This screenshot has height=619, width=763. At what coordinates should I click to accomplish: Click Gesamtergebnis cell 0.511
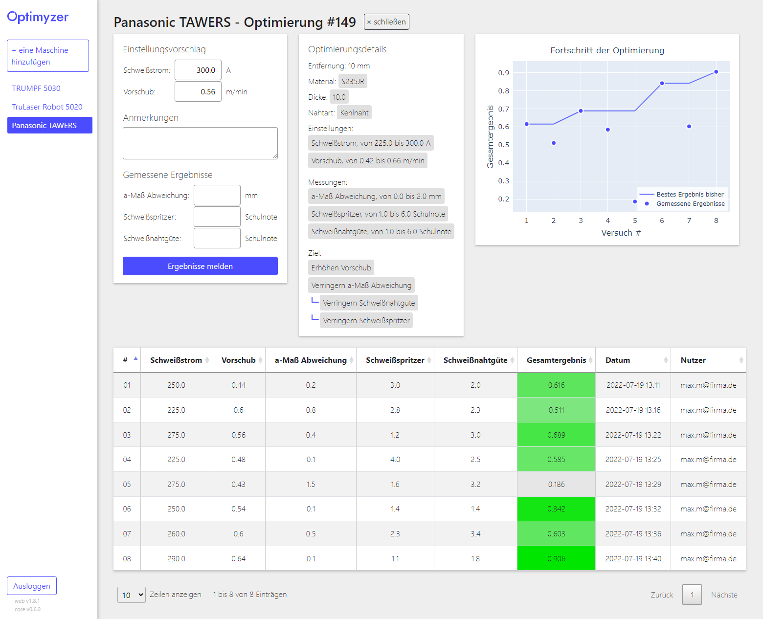click(556, 410)
